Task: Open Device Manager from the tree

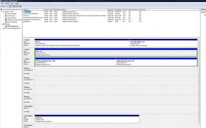Action: pyautogui.click(x=12, y=22)
